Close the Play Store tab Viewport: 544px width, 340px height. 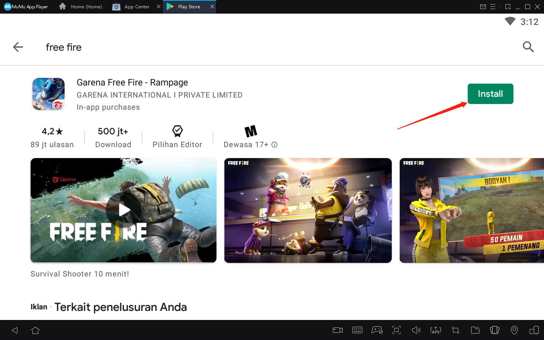point(212,6)
